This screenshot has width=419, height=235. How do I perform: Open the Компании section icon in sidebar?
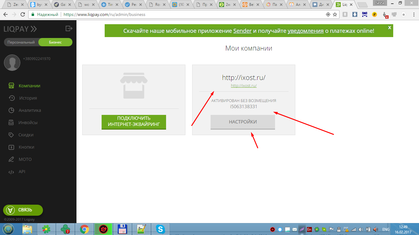tap(11, 86)
